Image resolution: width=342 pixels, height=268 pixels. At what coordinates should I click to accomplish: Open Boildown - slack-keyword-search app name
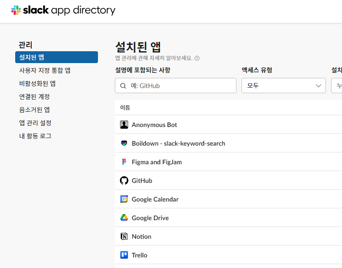click(x=179, y=143)
